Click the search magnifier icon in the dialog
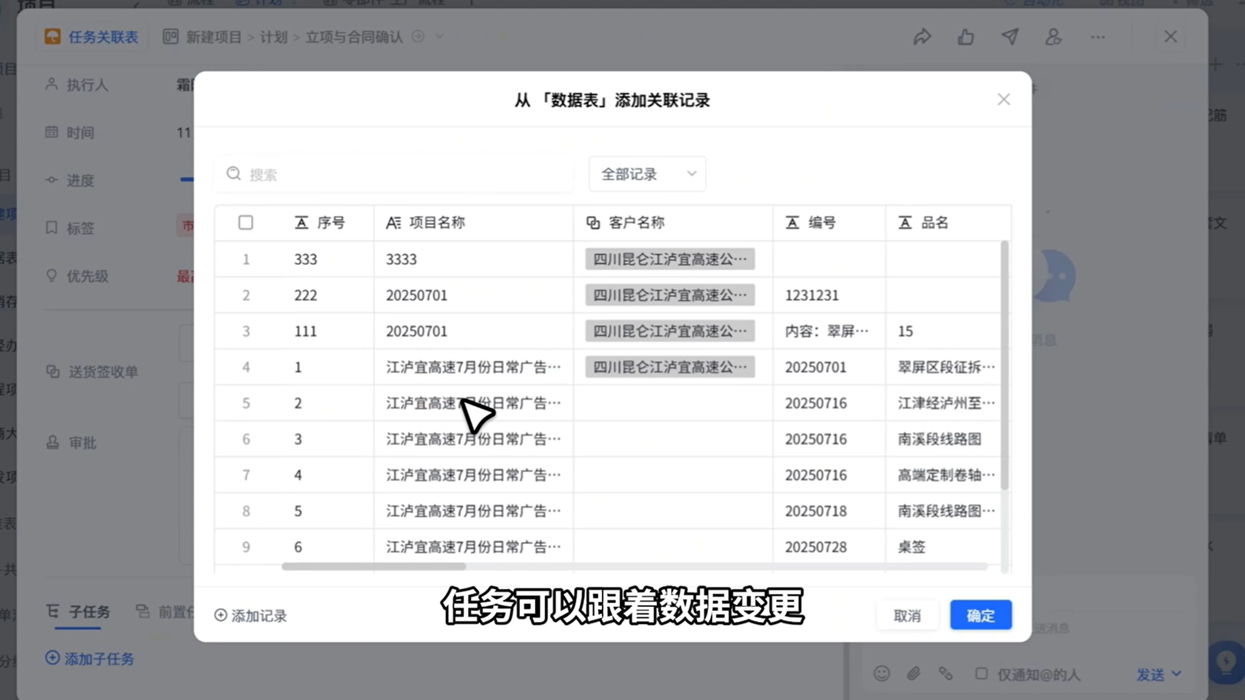Image resolution: width=1245 pixels, height=700 pixels. point(234,174)
